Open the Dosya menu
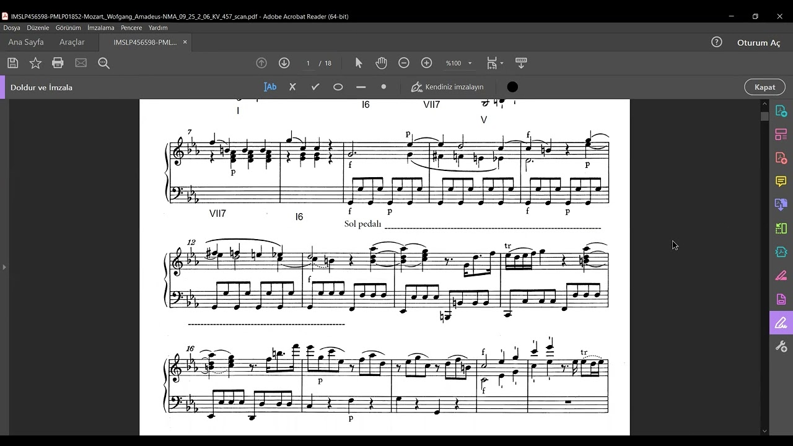The height and width of the screenshot is (446, 793). (x=12, y=28)
